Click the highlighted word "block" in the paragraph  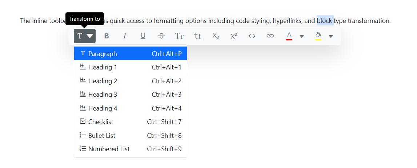click(x=325, y=21)
